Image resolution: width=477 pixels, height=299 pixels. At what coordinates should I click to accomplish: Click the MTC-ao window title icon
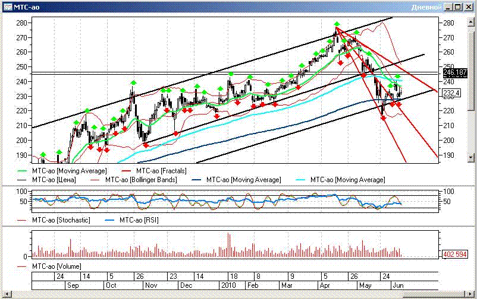8,7
